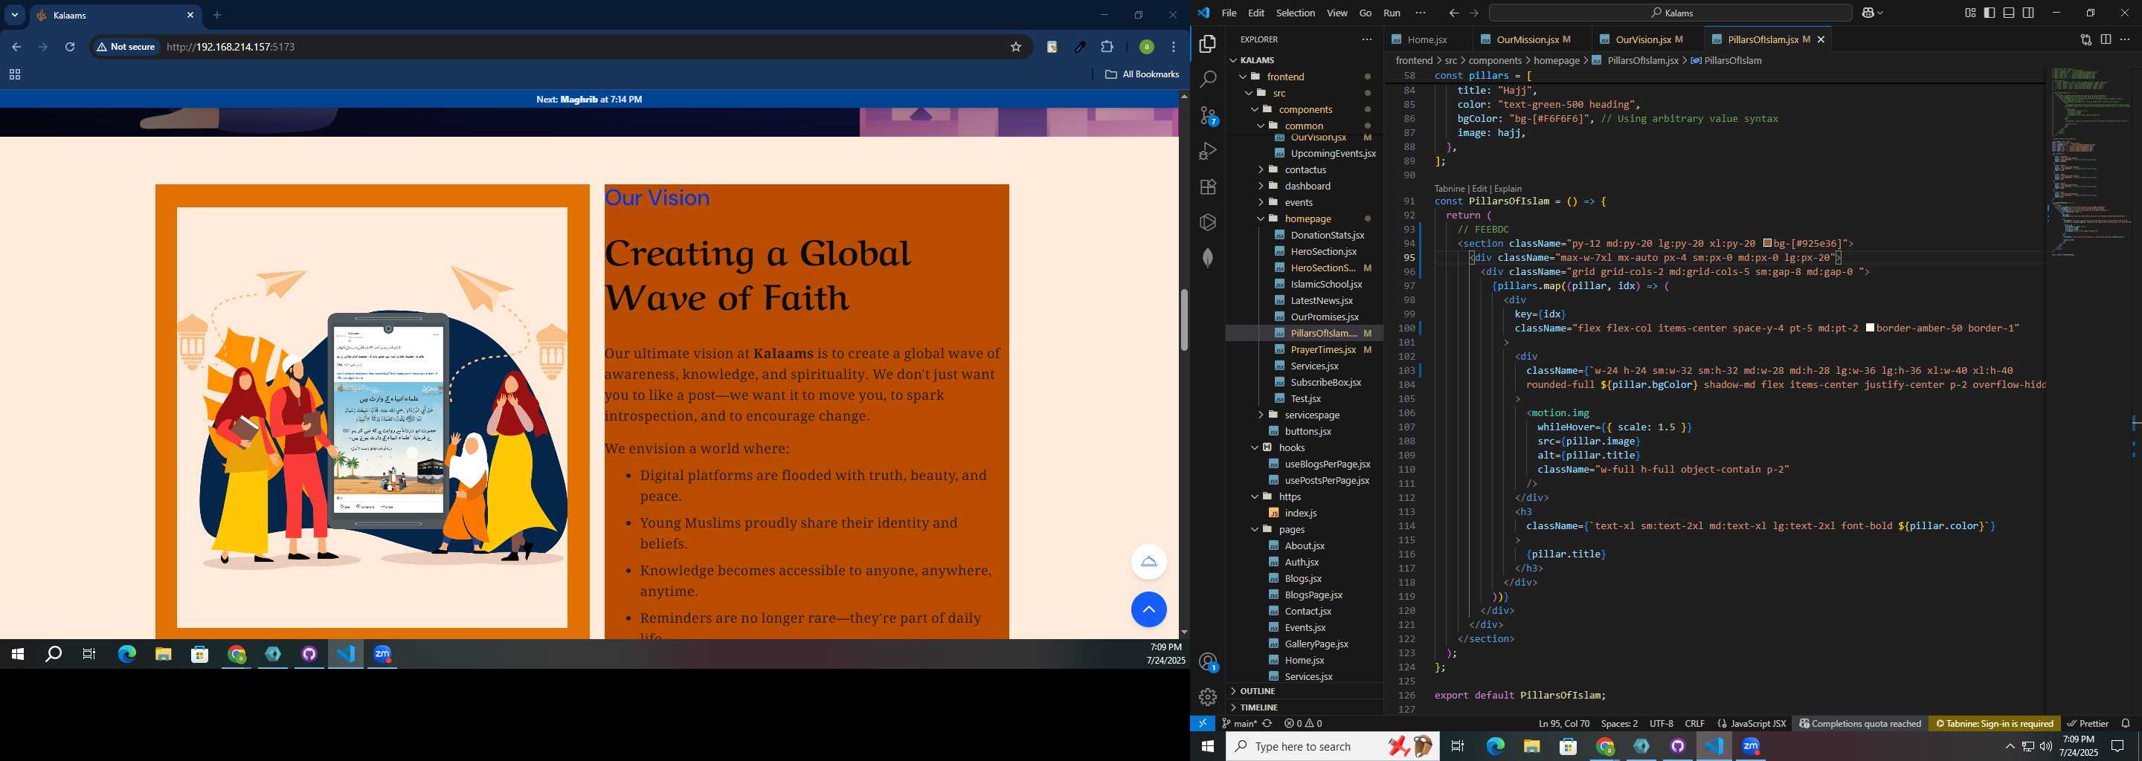Bookmark this page with the star icon
Image resolution: width=2142 pixels, height=761 pixels.
click(x=1015, y=48)
